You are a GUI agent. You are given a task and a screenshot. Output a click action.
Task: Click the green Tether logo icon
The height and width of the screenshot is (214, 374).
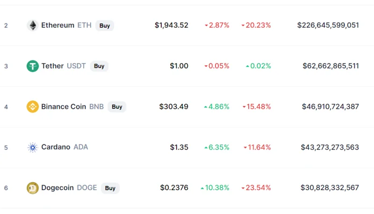click(33, 66)
